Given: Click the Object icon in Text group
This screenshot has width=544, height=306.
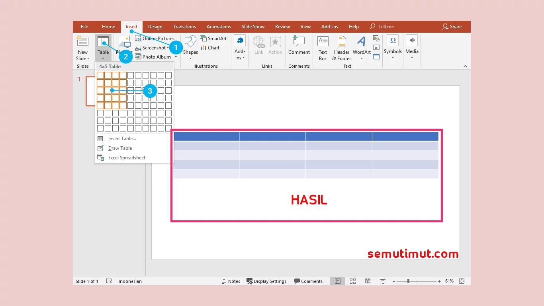Looking at the screenshot, I should click(376, 57).
